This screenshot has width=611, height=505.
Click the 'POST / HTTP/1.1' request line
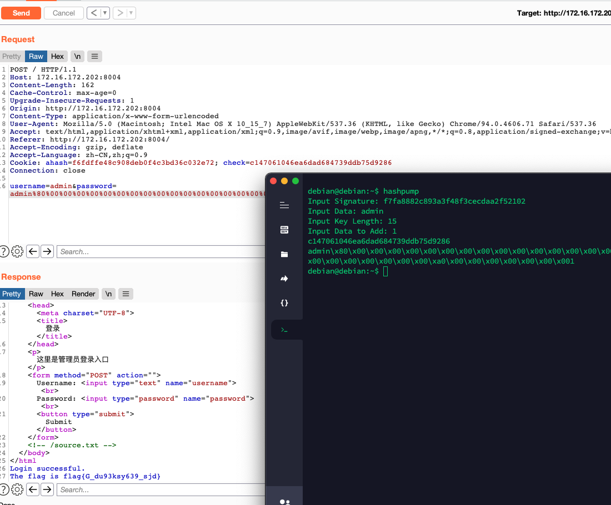tap(43, 69)
